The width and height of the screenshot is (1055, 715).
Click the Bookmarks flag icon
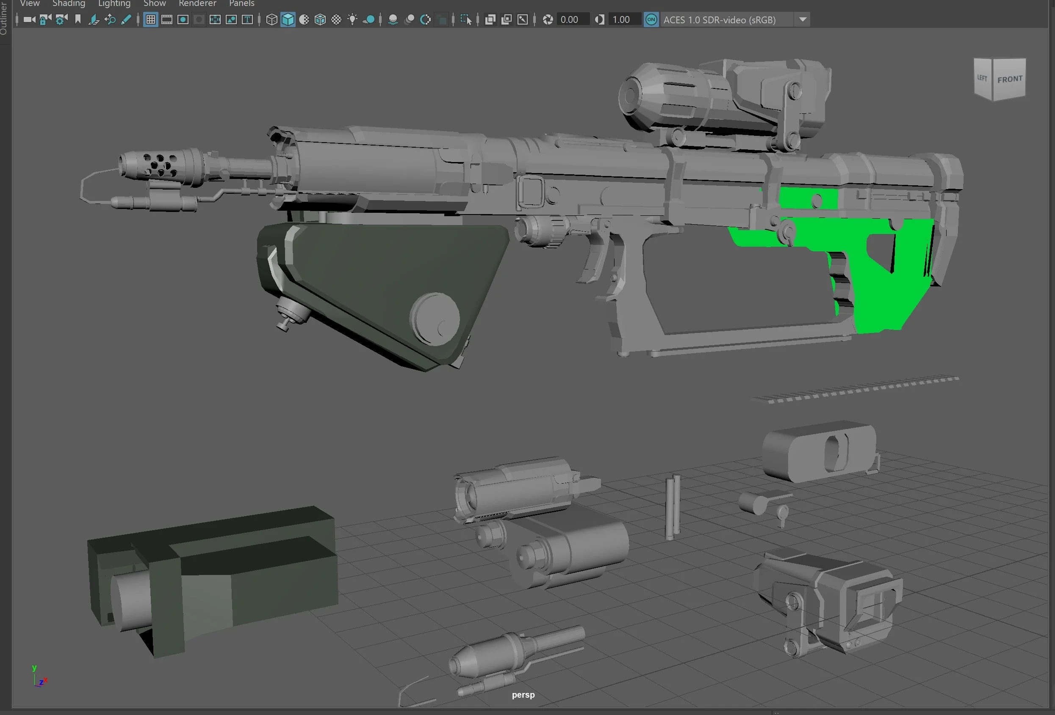click(78, 19)
